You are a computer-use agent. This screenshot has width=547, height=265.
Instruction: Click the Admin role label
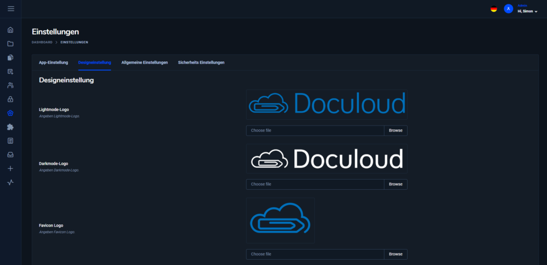point(522,5)
